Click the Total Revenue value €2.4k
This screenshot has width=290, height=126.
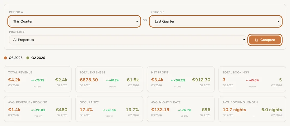coord(61,80)
